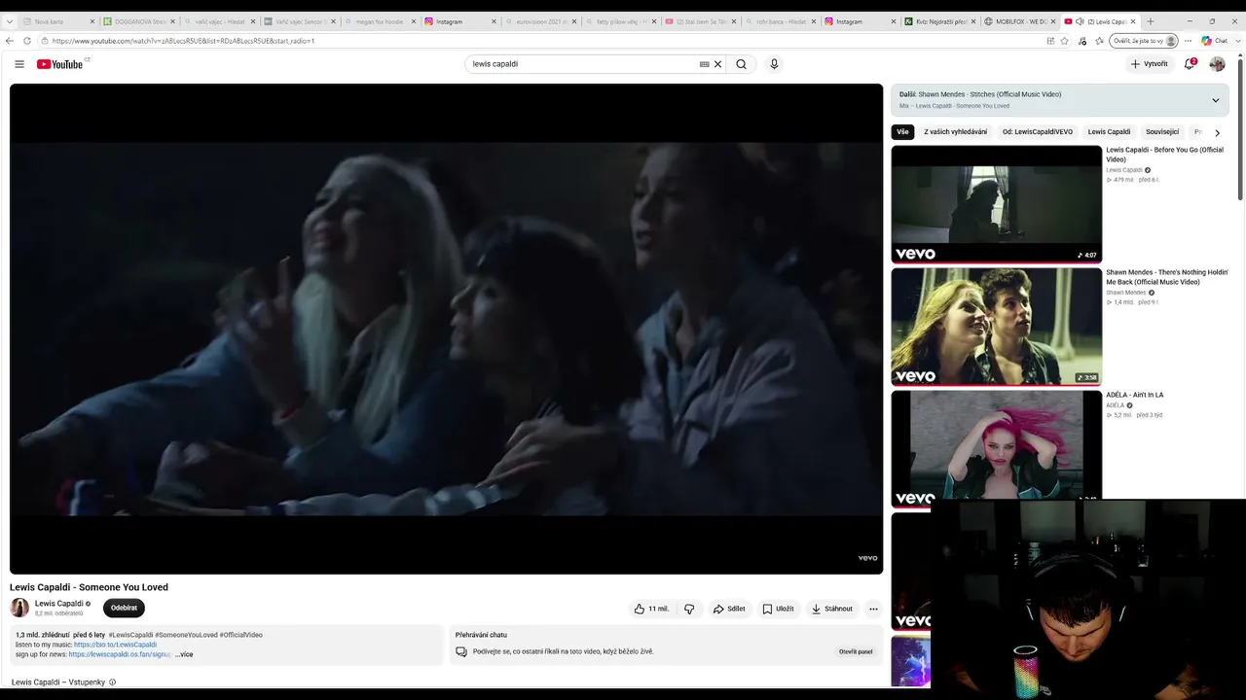The image size is (1246, 700).
Task: Select the Související filter chip
Action: [1162, 132]
